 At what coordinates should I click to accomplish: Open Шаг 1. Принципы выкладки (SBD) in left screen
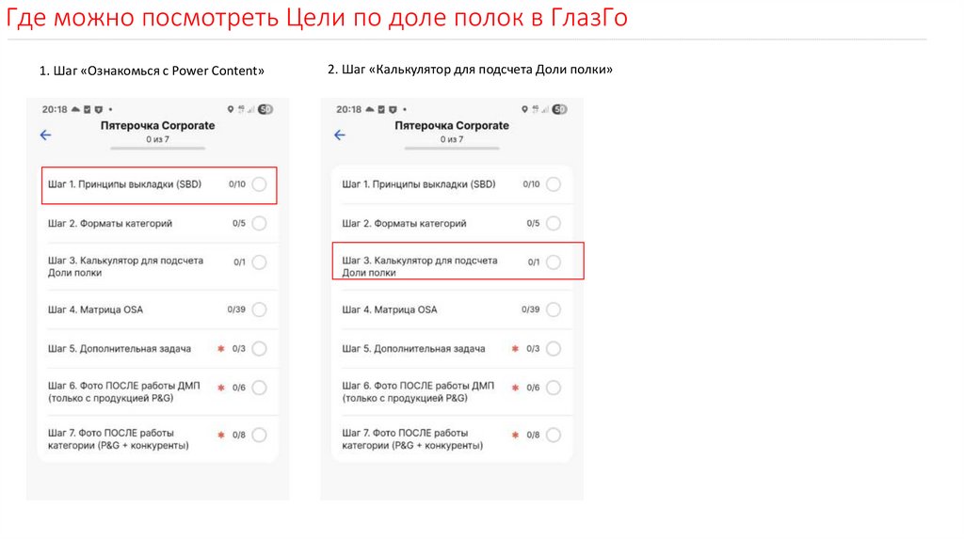coord(158,184)
